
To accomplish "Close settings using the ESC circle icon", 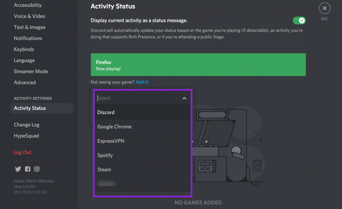I will click(324, 8).
